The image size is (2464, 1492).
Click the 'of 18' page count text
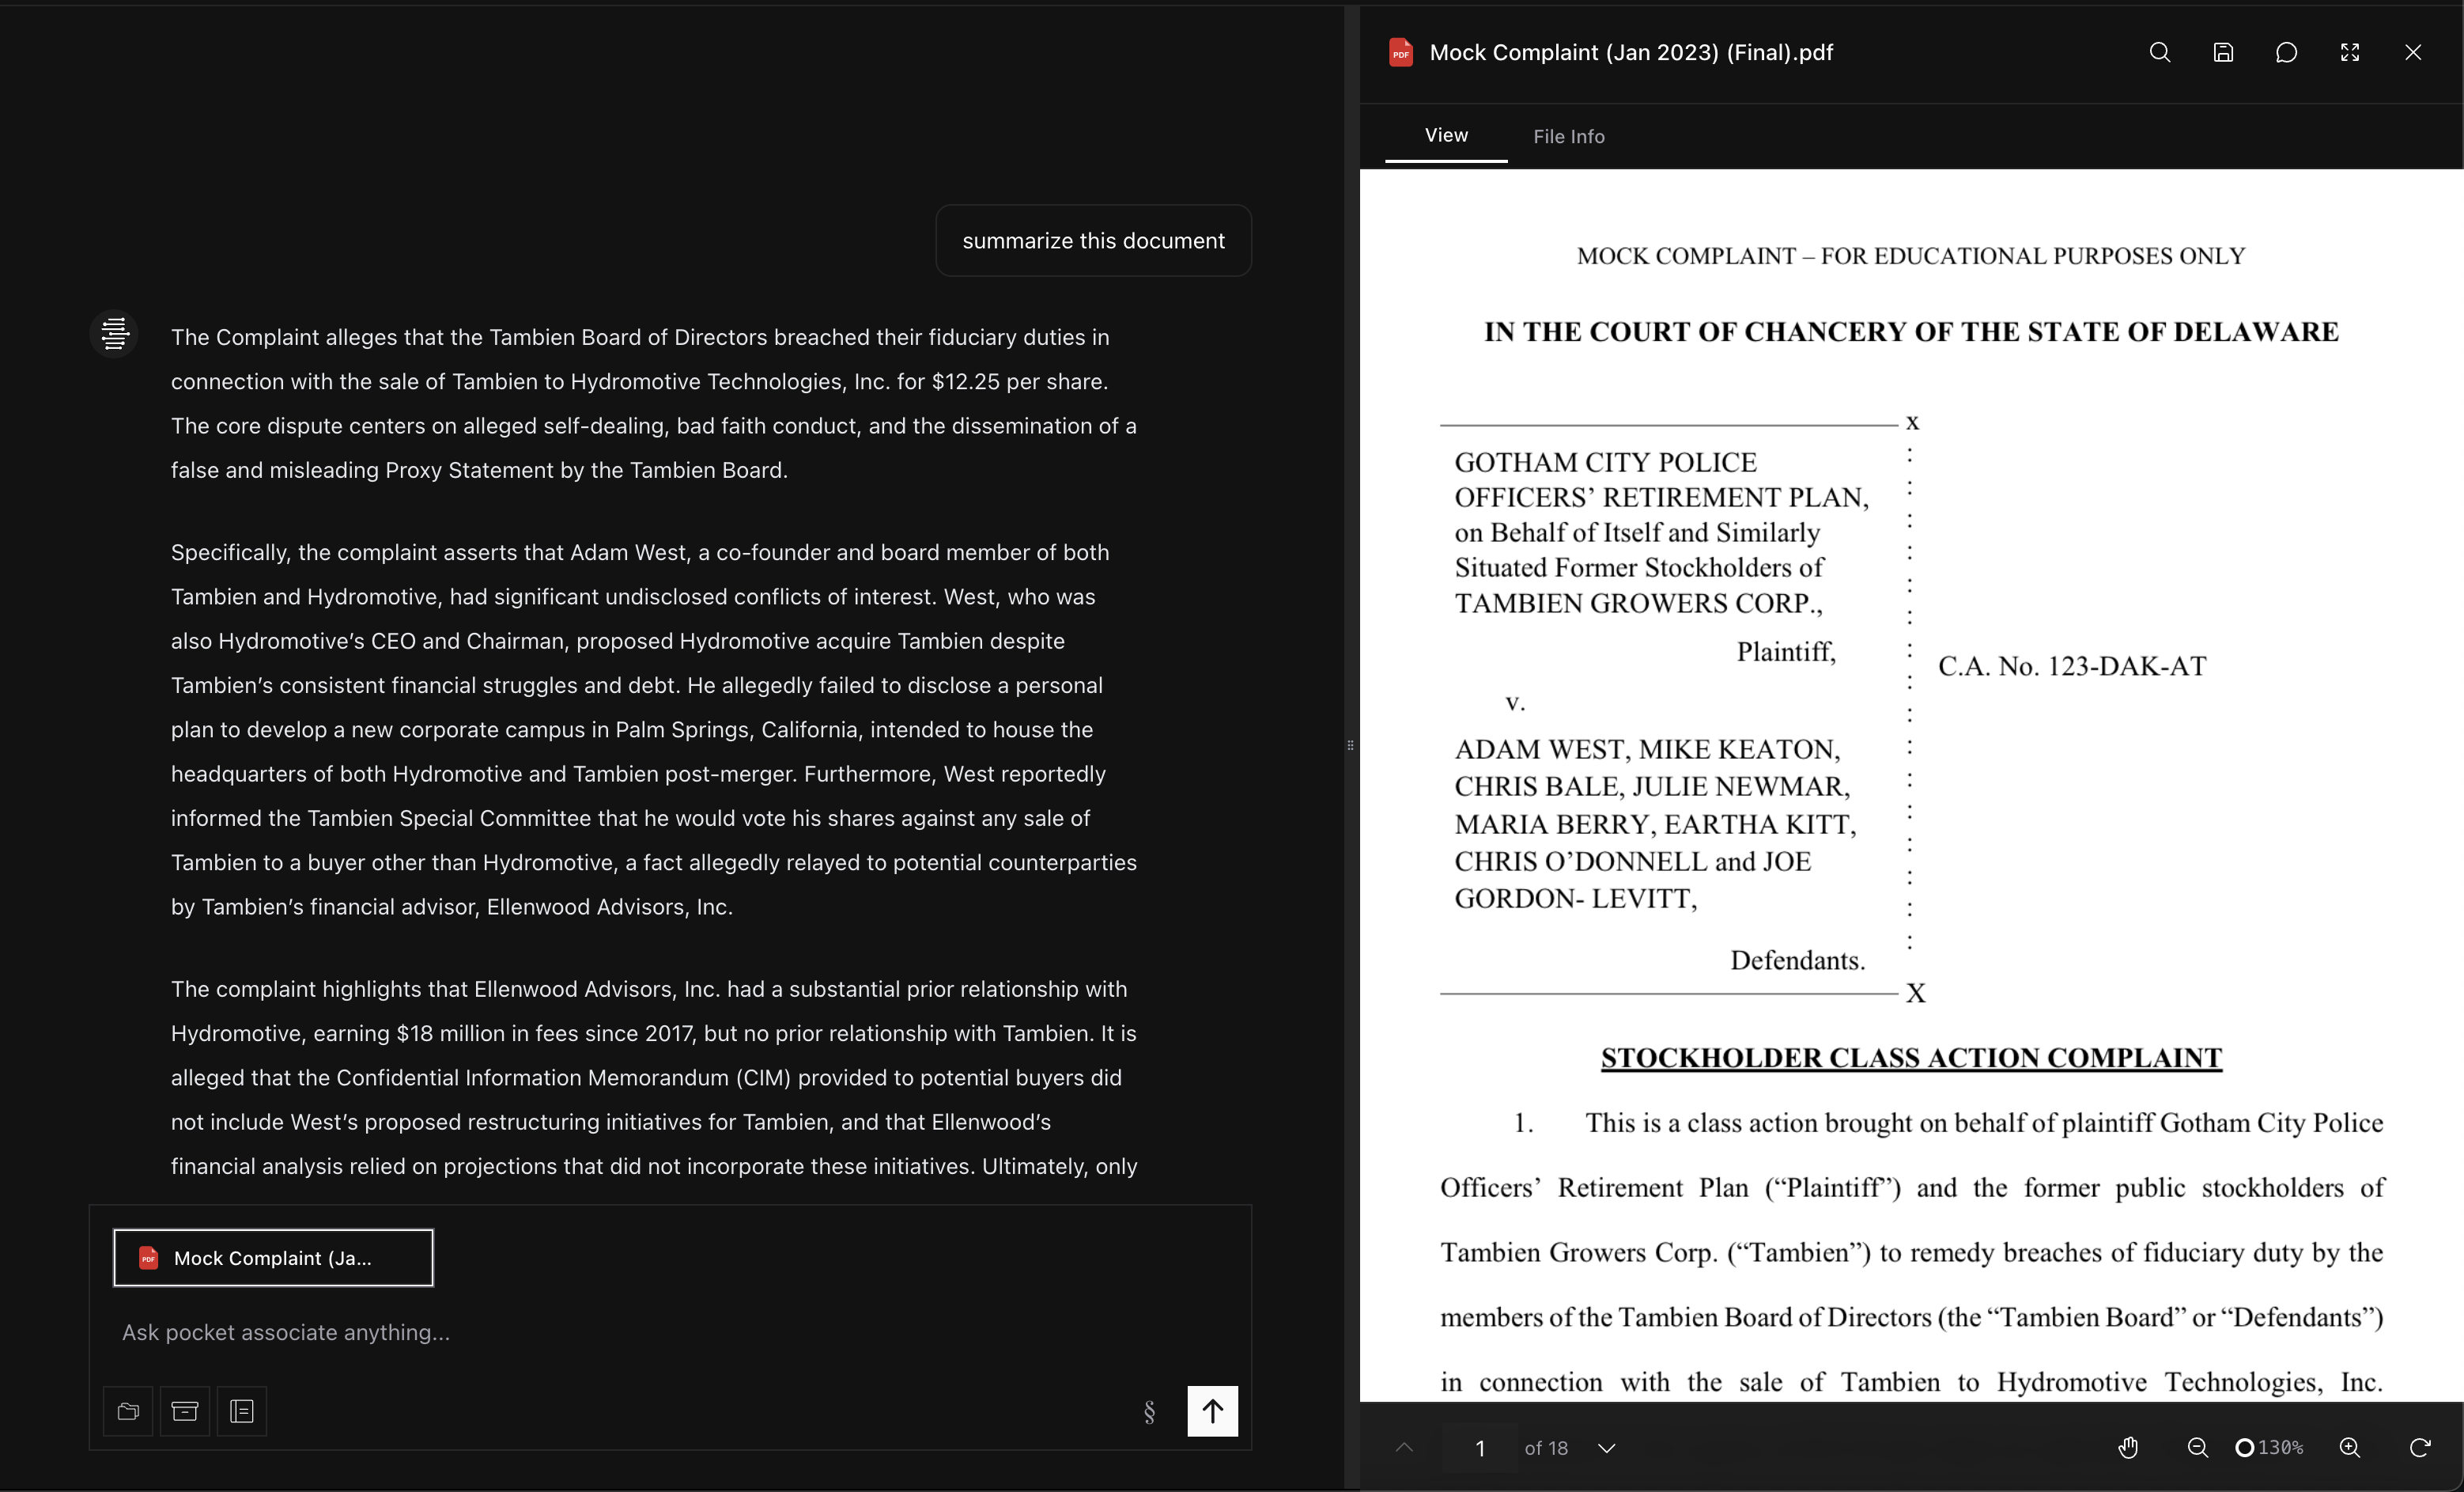pos(1546,1448)
